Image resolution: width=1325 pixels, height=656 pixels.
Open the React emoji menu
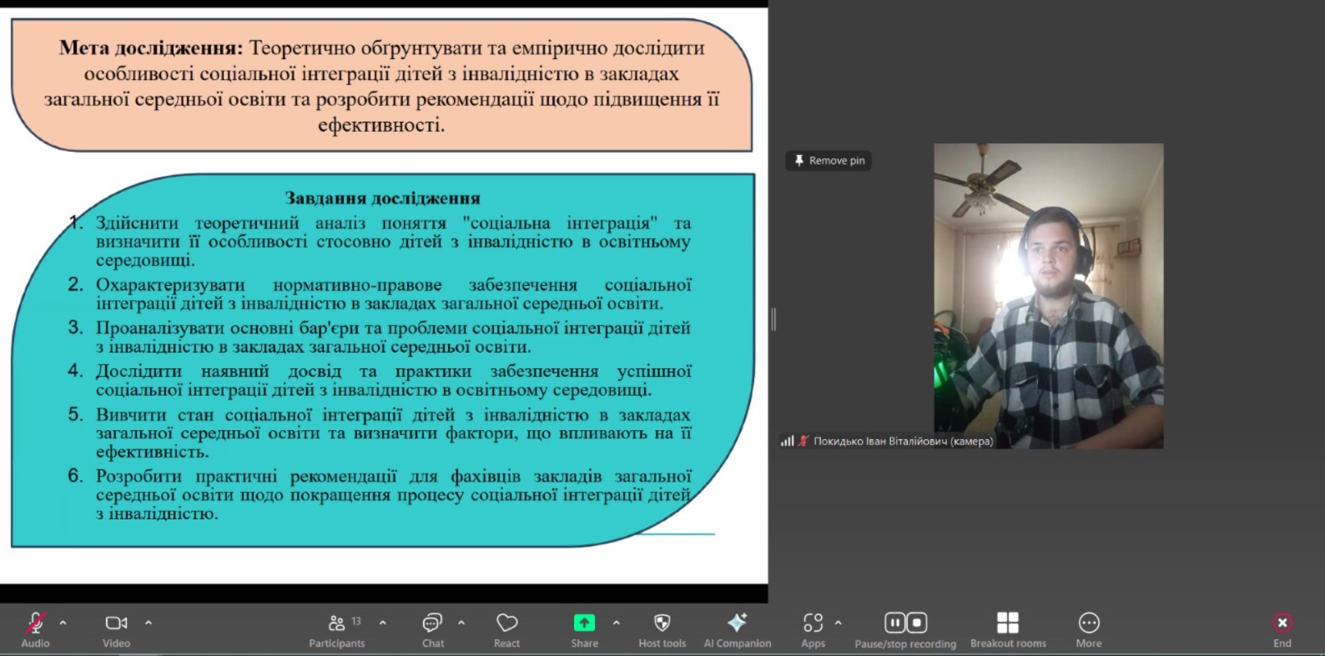(x=506, y=623)
